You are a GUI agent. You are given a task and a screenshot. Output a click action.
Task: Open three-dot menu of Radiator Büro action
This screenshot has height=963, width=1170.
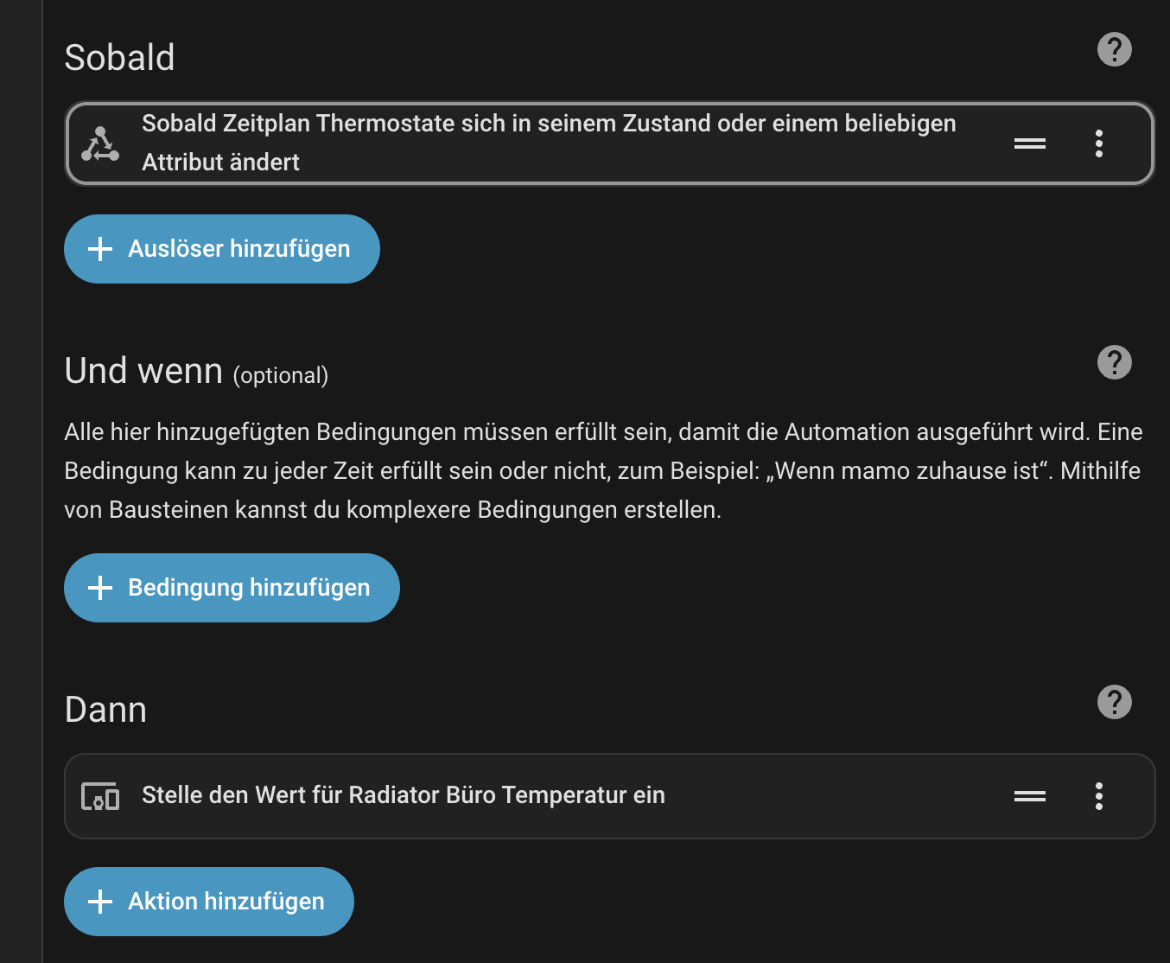coord(1098,796)
